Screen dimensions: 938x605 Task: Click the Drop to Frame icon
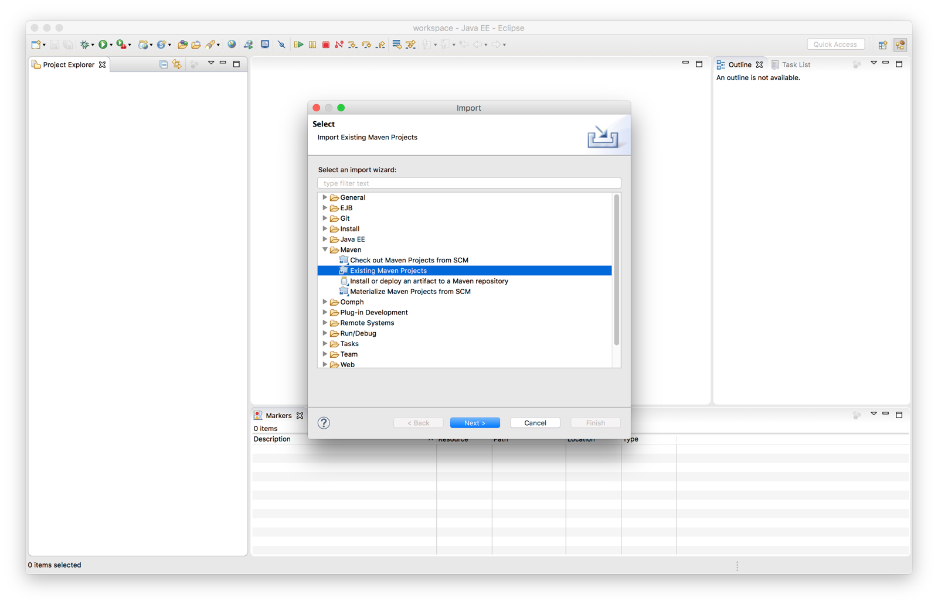click(397, 45)
